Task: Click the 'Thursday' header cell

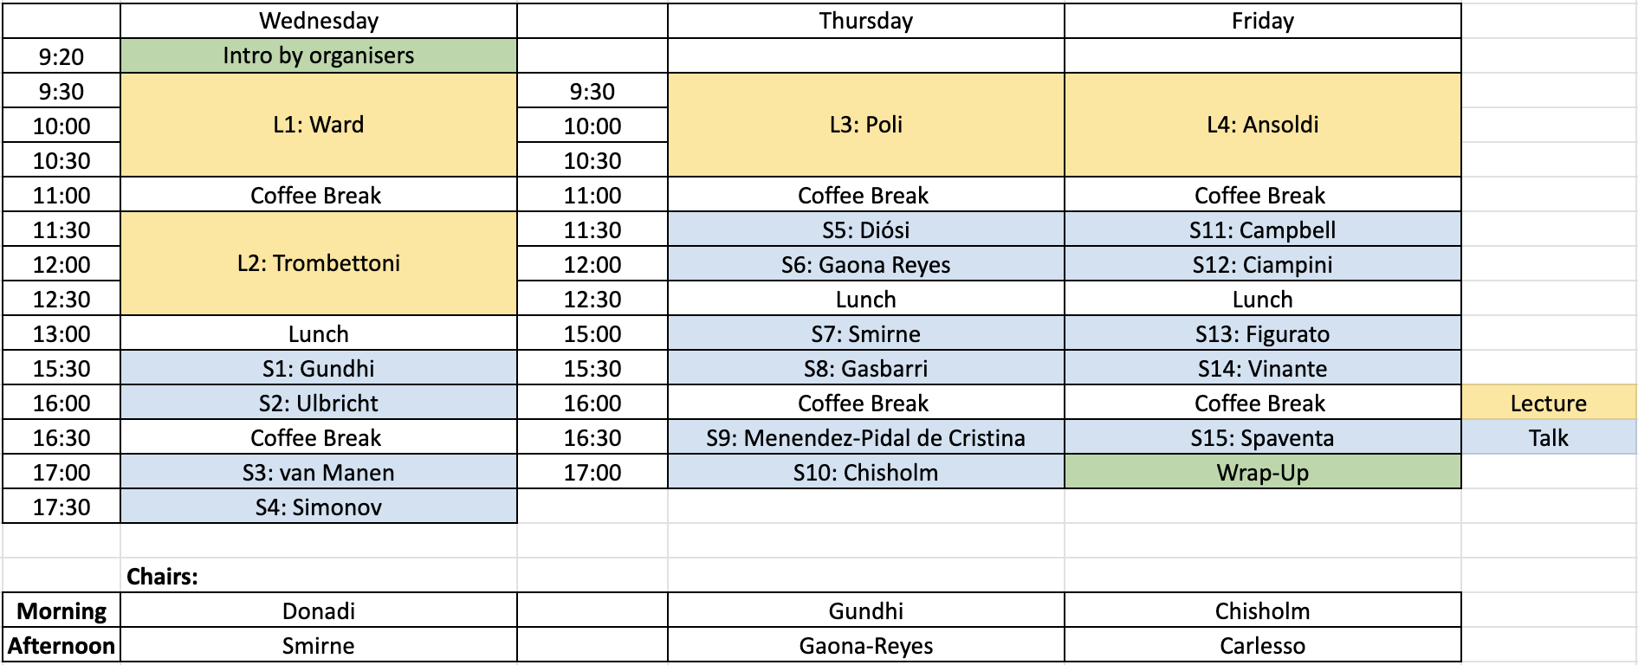Action: tap(866, 21)
